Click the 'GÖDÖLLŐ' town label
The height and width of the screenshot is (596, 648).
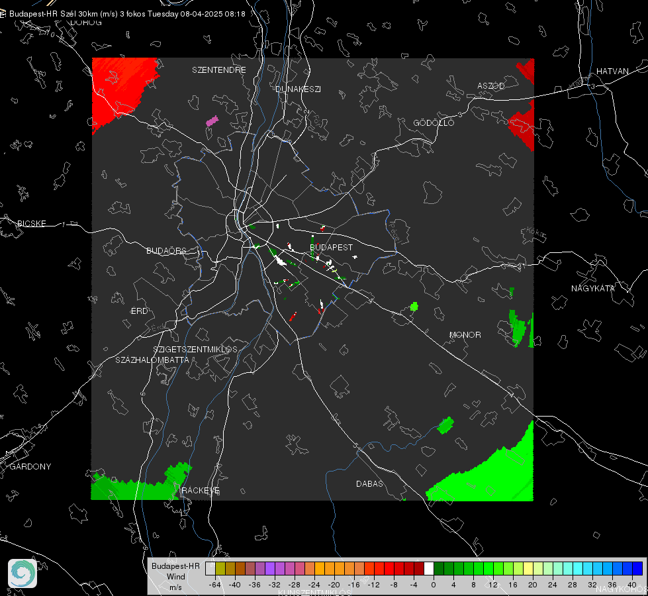[434, 123]
